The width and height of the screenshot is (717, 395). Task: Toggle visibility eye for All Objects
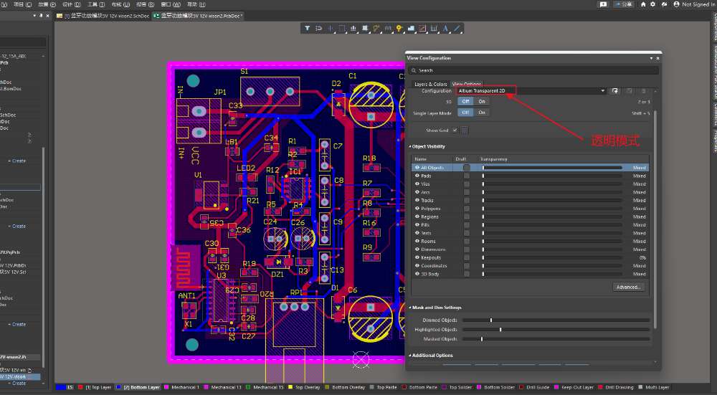pyautogui.click(x=417, y=167)
